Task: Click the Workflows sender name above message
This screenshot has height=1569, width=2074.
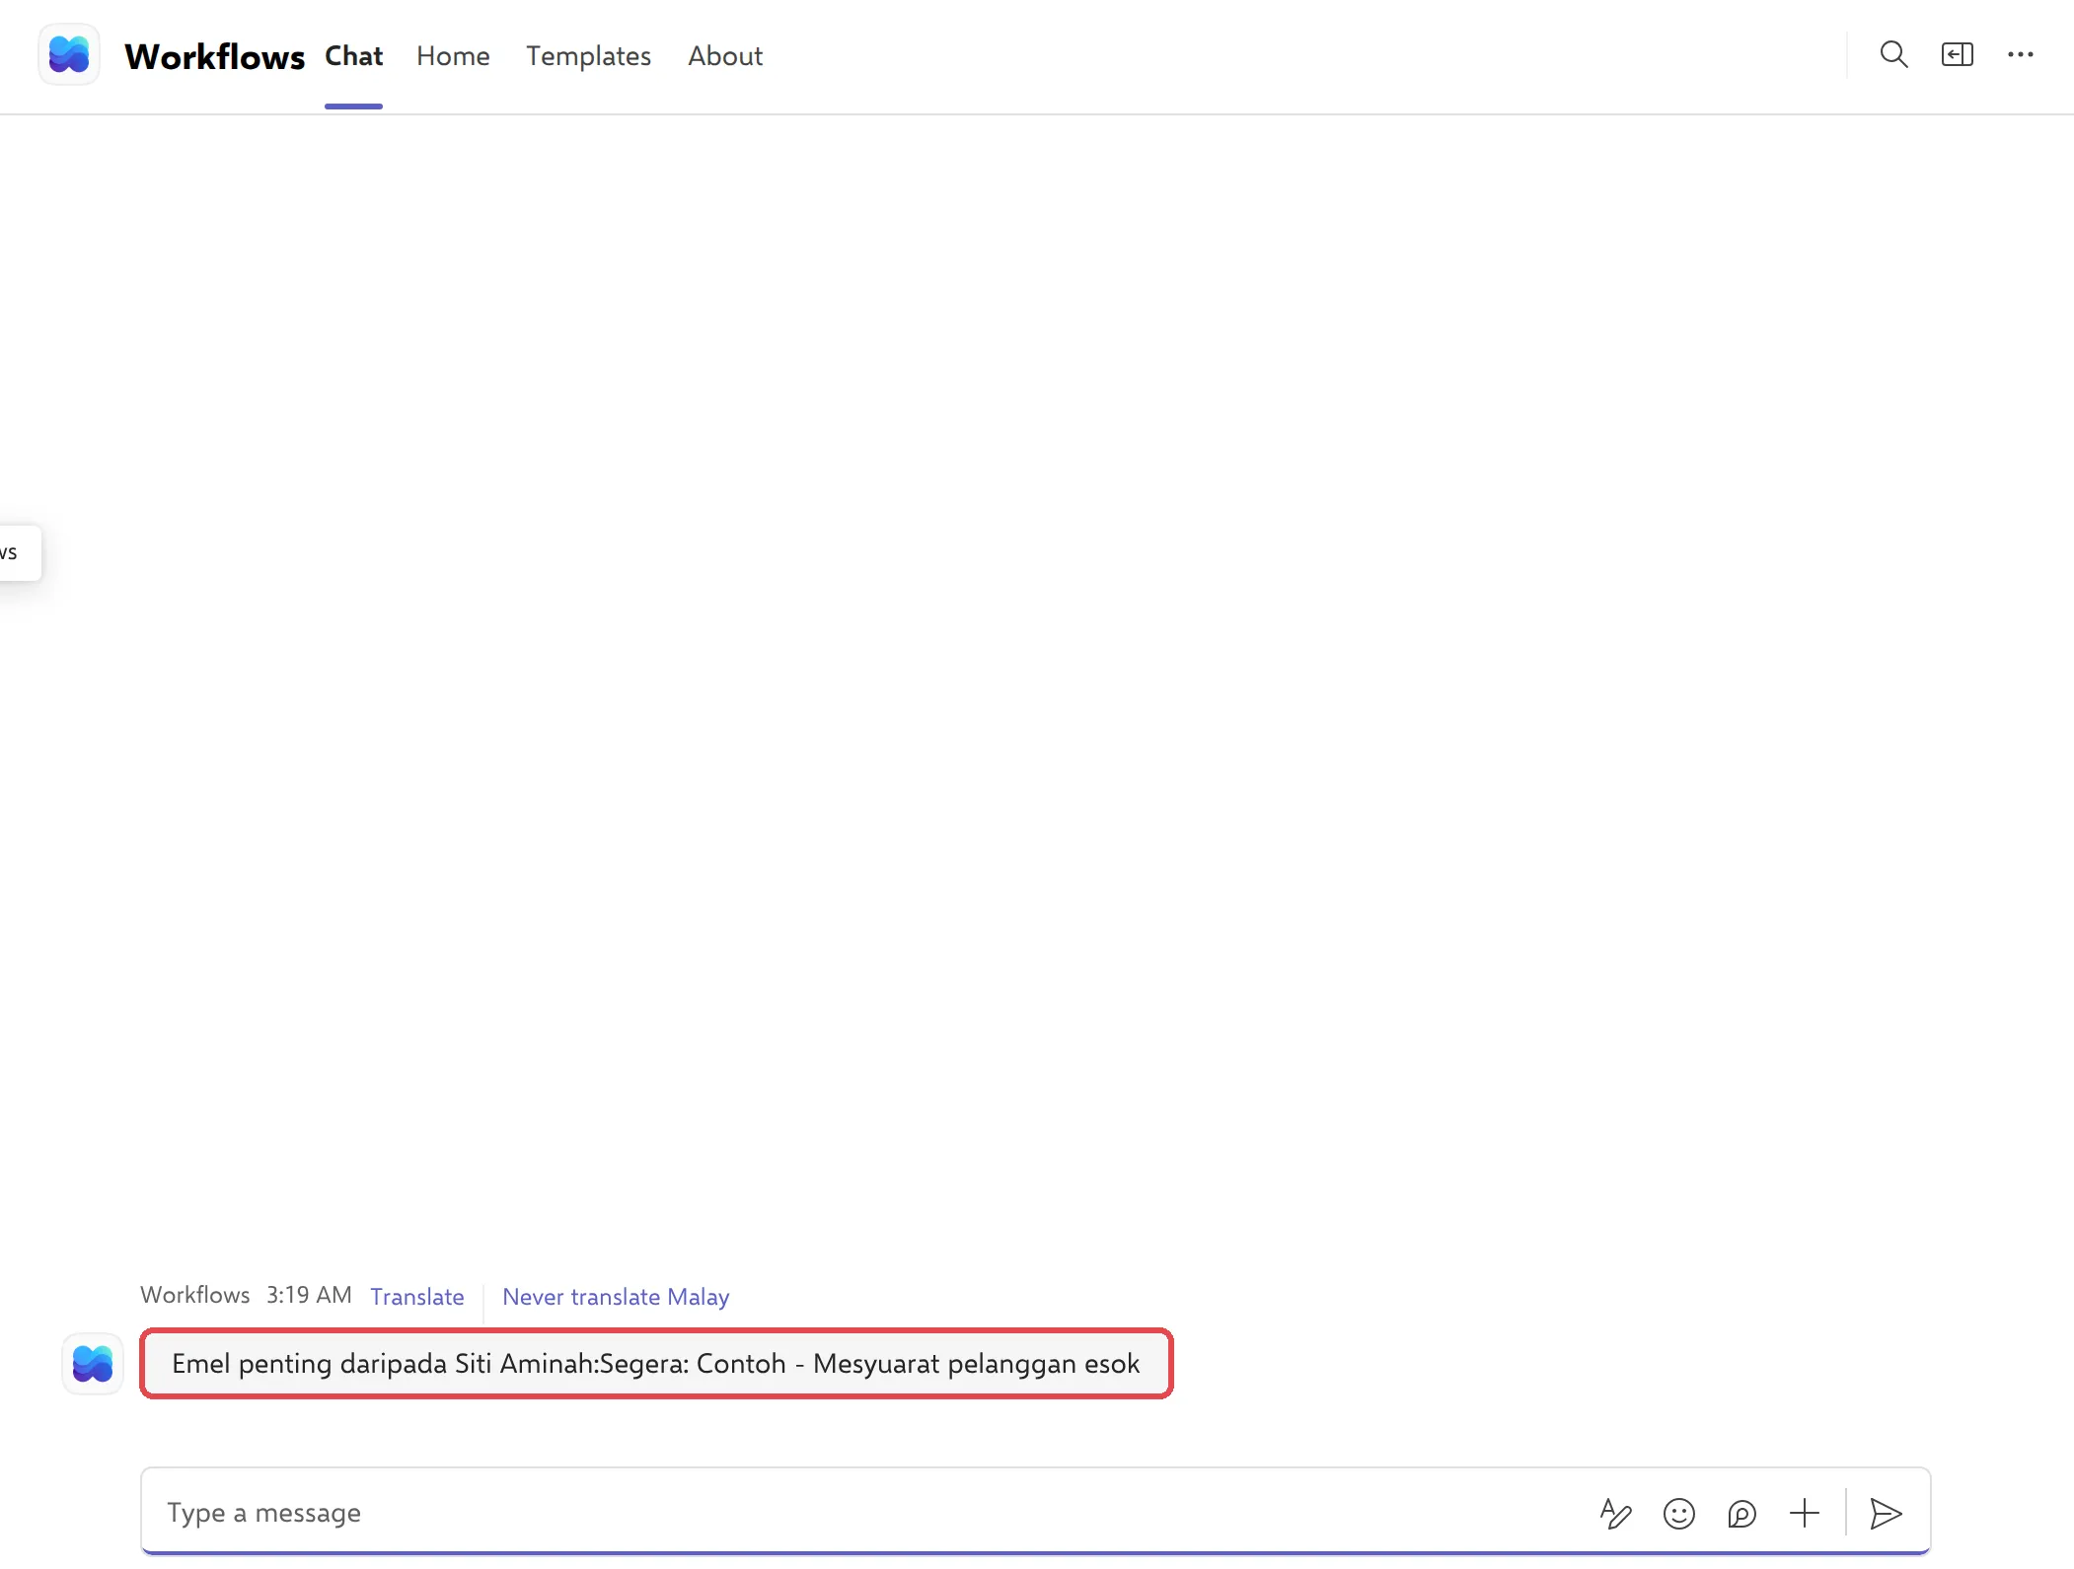Action: 195,1295
